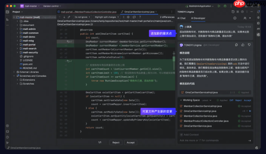Revert the first changed chunk using its arrow
This screenshot has height=154, width=266.
point(68,42)
